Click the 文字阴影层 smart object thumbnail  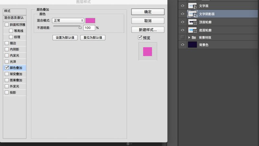coord(192,14)
